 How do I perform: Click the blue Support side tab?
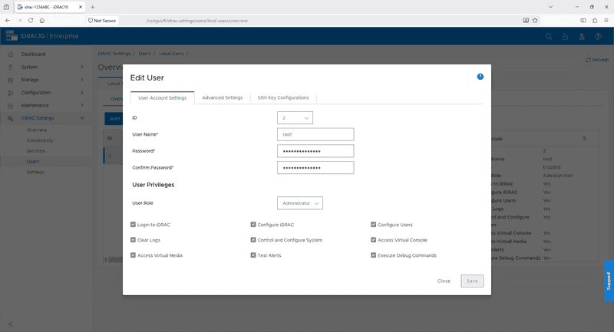609,281
